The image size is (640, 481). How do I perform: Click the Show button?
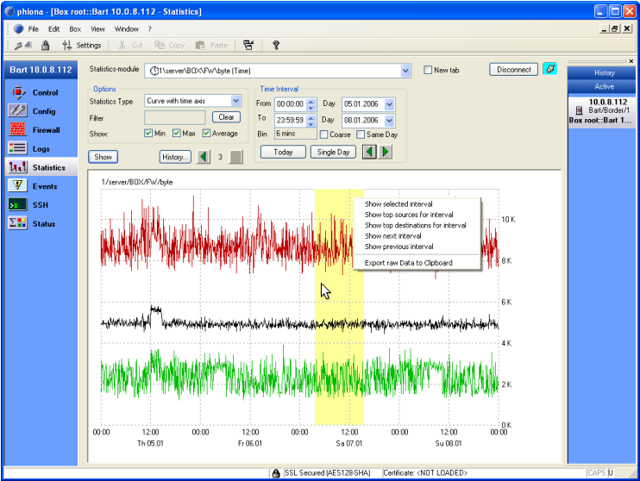pos(104,157)
